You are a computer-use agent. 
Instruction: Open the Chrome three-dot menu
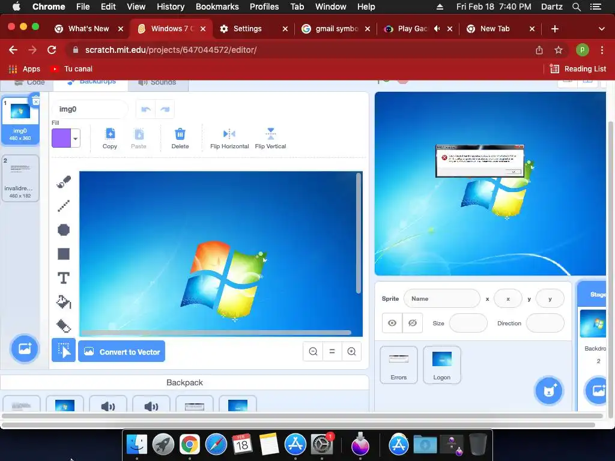pos(602,50)
